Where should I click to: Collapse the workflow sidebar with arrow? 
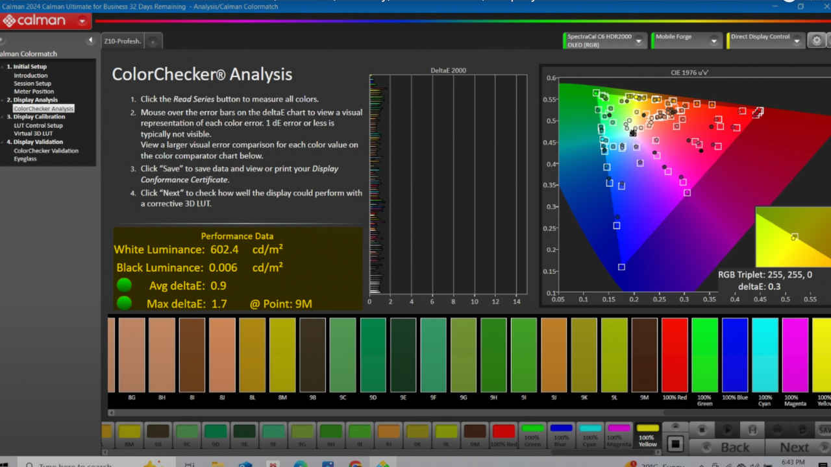click(90, 40)
